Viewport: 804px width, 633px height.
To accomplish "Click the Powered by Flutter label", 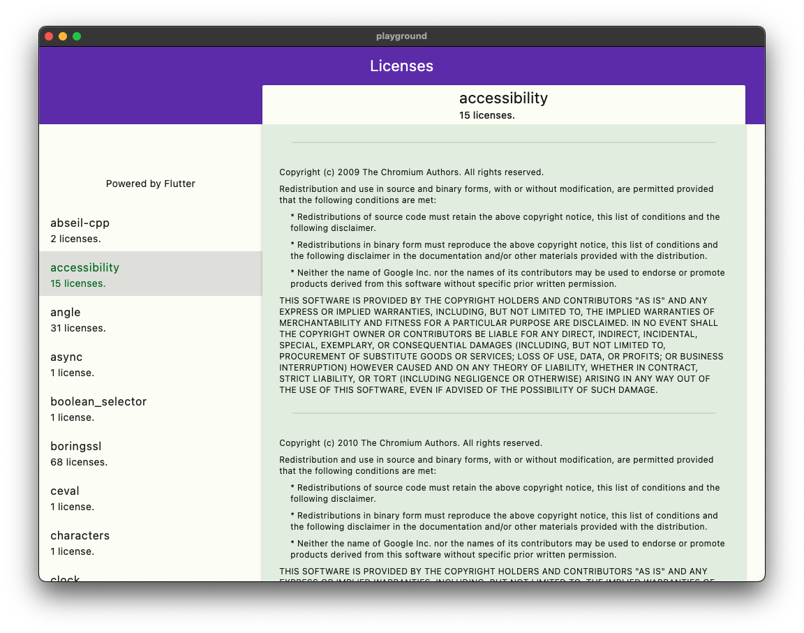I will 150,184.
